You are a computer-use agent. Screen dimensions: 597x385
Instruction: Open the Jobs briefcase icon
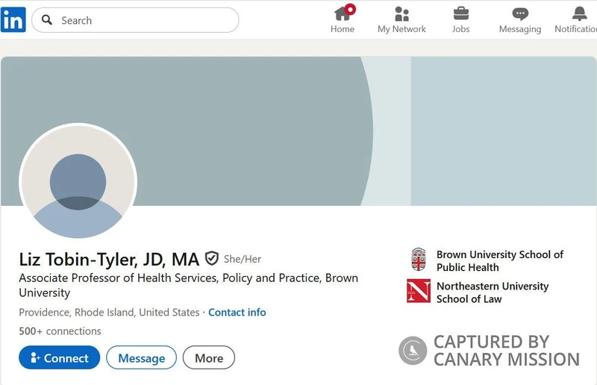coord(461,13)
